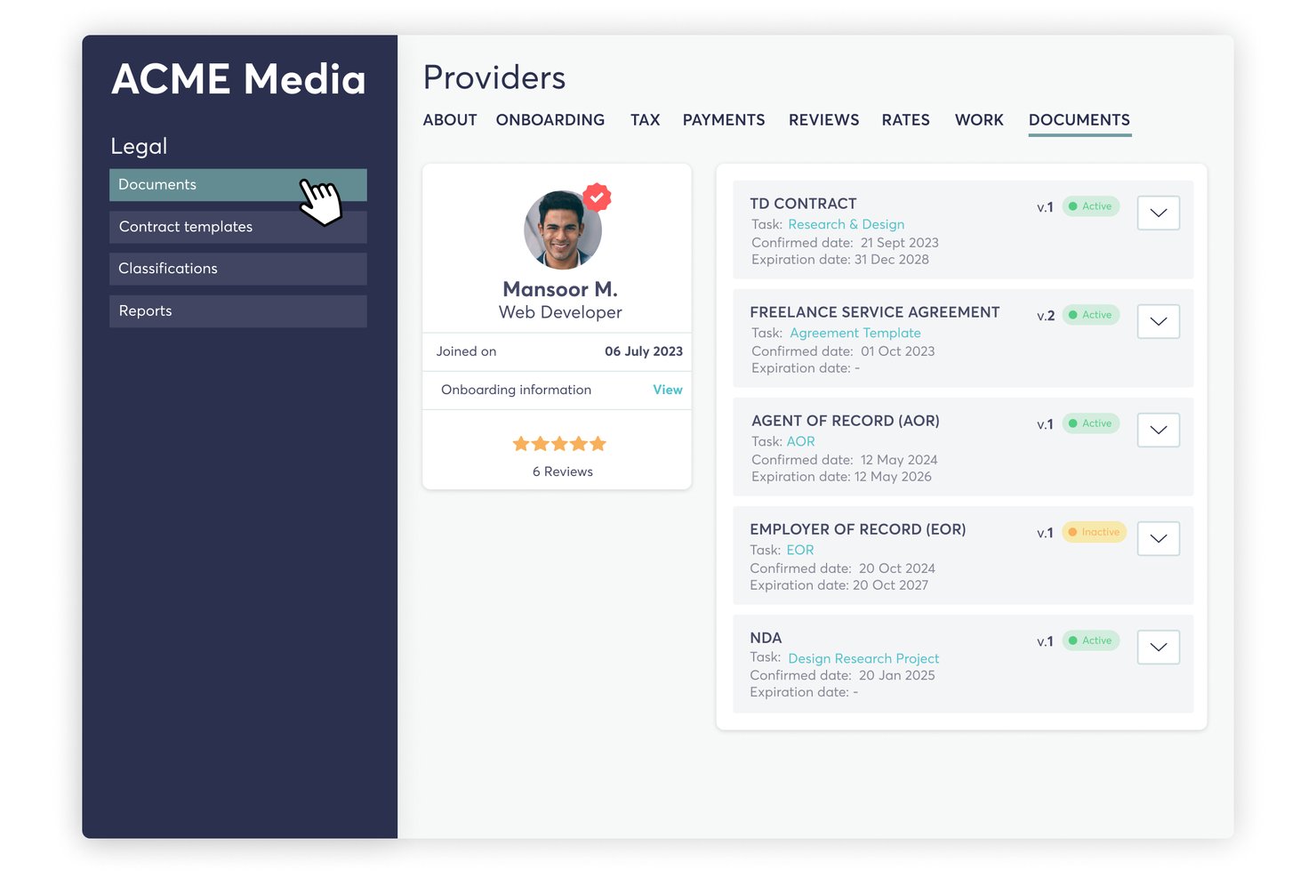1316x878 pixels.
Task: Open Classifications in Legal menu
Action: 238,269
